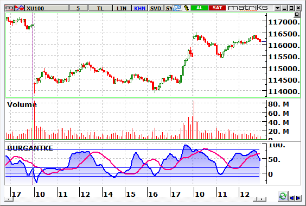The width and height of the screenshot is (306, 206).
Task: Click the scrollbar left arrow
Action: pos(9,199)
